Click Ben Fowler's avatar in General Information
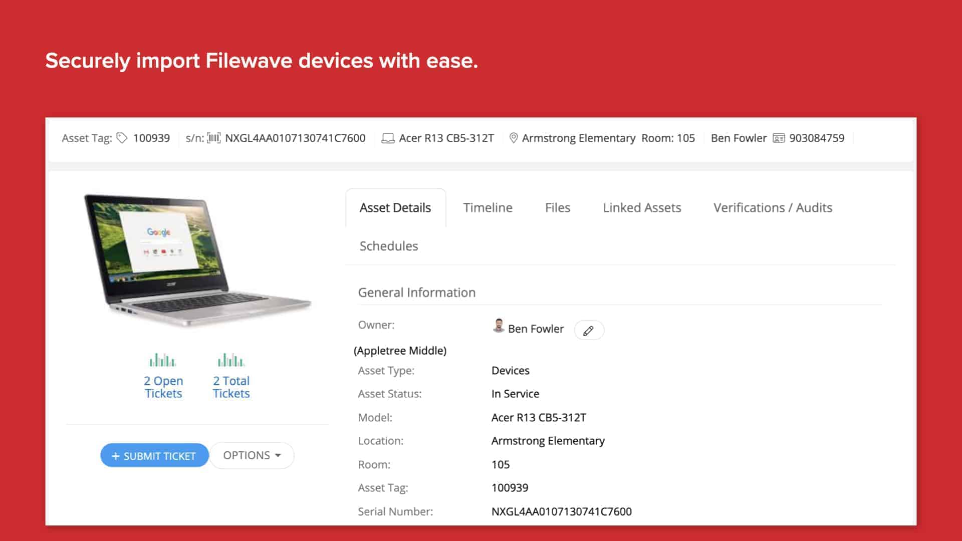 498,328
